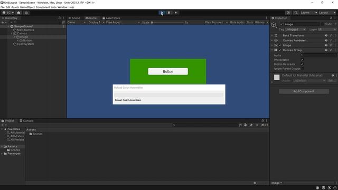Toggle the Canvas Group enabled checkbox
The height and width of the screenshot is (190, 338).
tap(280, 50)
